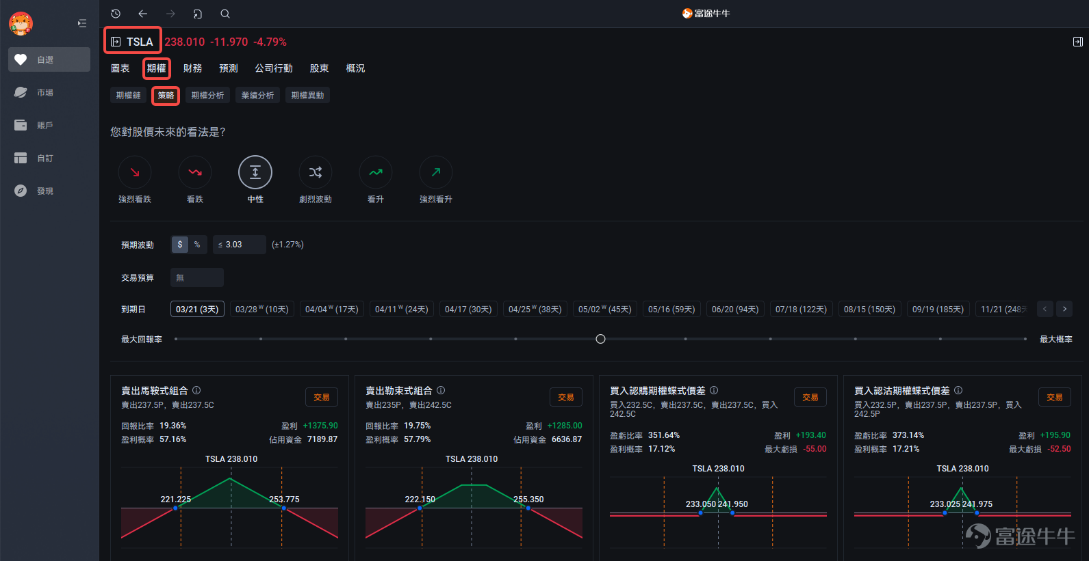This screenshot has width=1089, height=561.
Task: Click the panel expand icon at top right
Action: click(x=1077, y=42)
